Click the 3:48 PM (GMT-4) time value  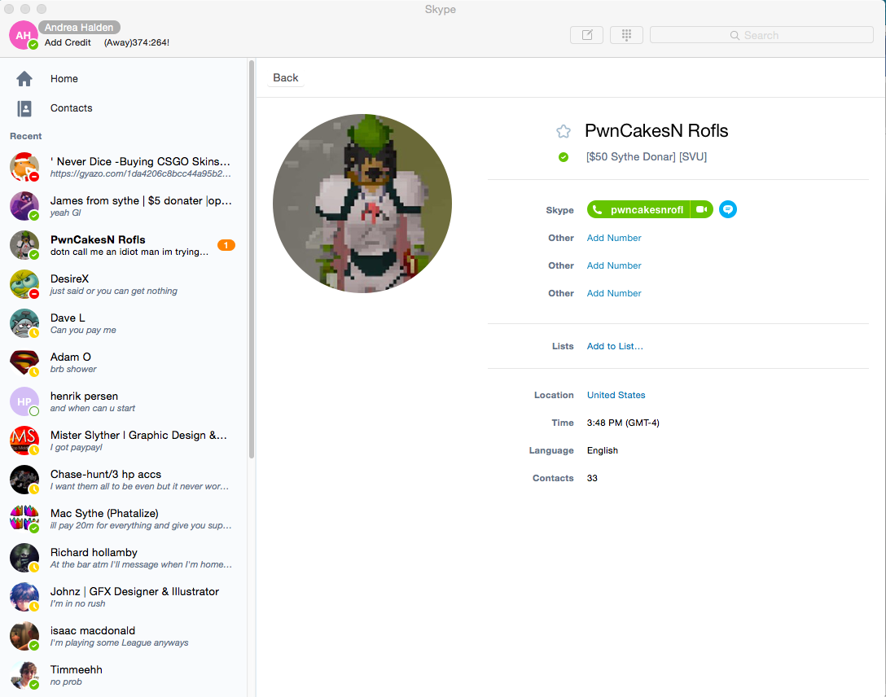coord(623,423)
